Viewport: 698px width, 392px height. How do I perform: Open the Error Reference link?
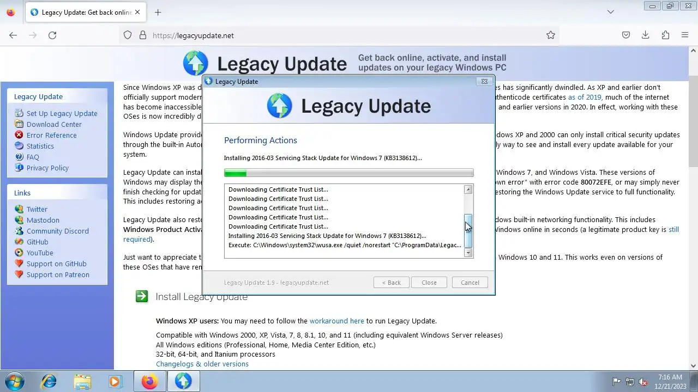52,135
